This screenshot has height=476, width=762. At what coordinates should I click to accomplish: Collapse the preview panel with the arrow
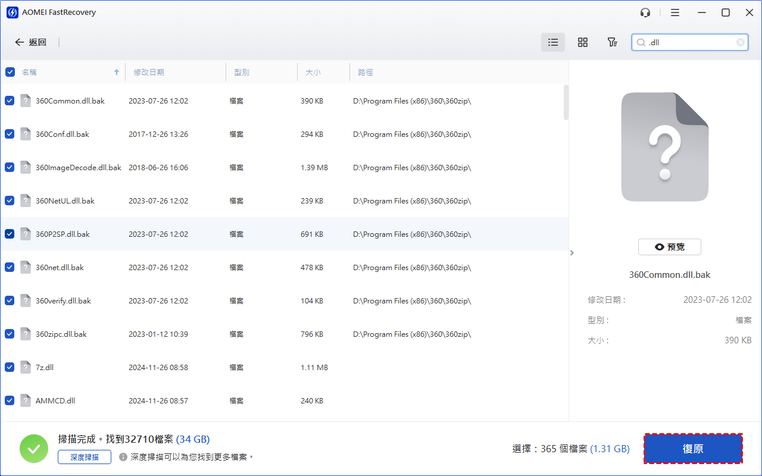coord(572,253)
